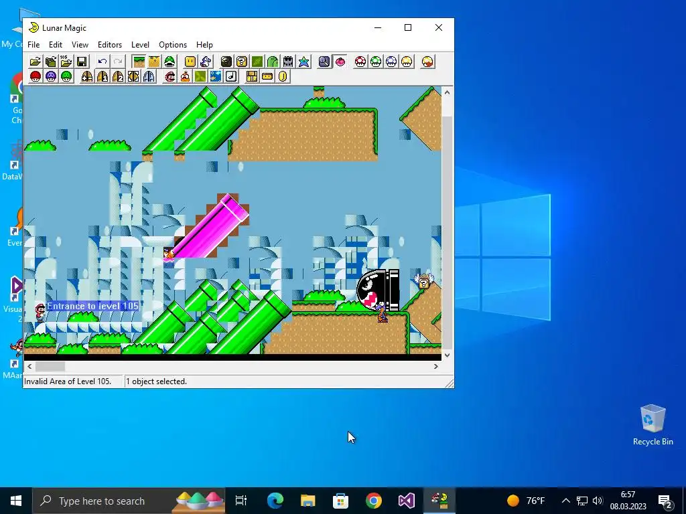
Task: Select the grass-topped ground layer 1 icon
Action: pos(139,62)
